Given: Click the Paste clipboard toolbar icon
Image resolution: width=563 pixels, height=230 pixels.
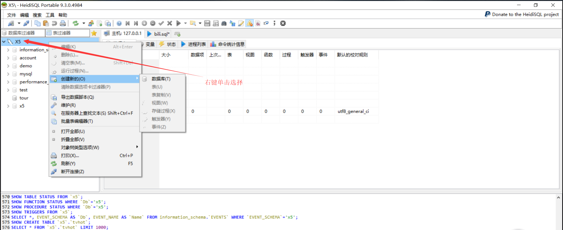Looking at the screenshot, I should [46, 23].
